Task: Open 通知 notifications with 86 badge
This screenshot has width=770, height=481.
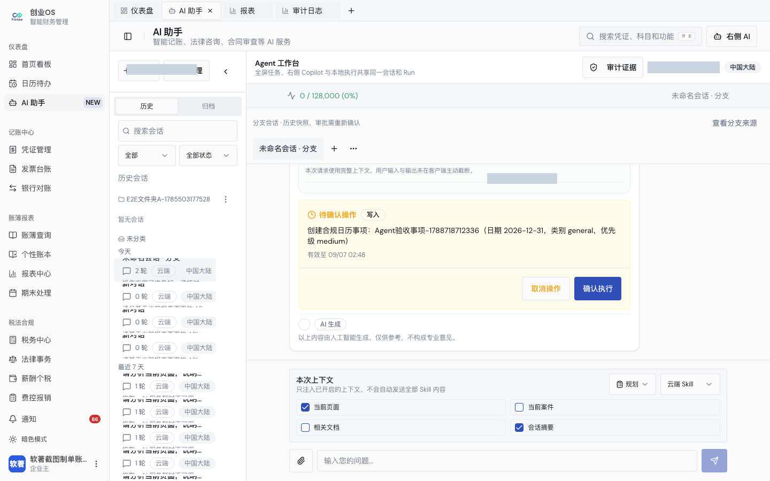Action: point(54,419)
